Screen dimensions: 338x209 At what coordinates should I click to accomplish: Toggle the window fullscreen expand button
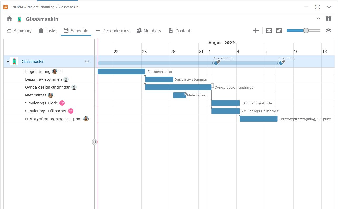tap(317, 7)
